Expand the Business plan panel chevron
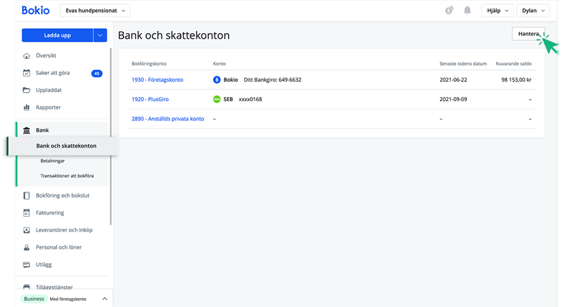Screen dimensions: 562x307 [105, 299]
